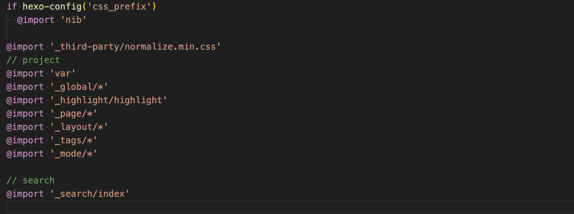The image size is (574, 214).
Task: Click the '// project' comment line
Action: (33, 60)
